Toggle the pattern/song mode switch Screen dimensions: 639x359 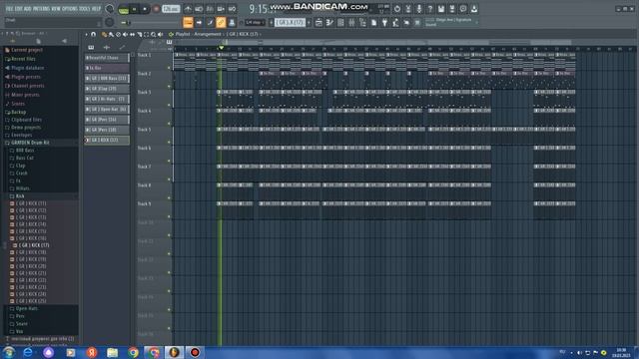[124, 9]
